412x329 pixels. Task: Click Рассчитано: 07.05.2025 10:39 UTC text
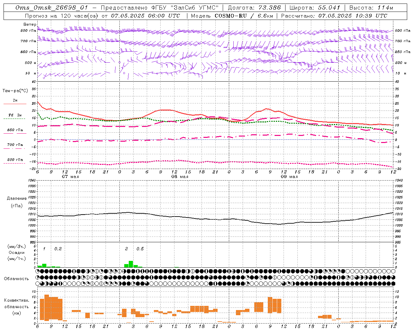[x=334, y=15]
